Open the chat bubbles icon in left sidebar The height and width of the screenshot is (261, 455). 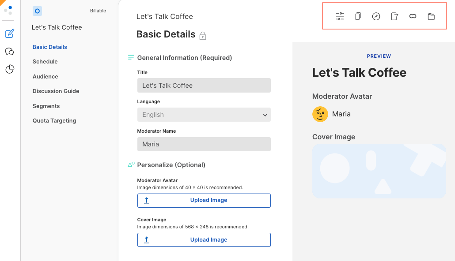[x=9, y=51]
